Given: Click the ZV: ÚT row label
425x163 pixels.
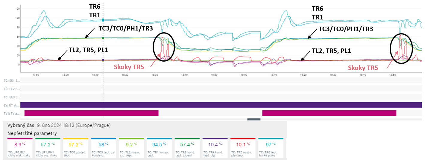Looking at the screenshot, I should point(12,105).
